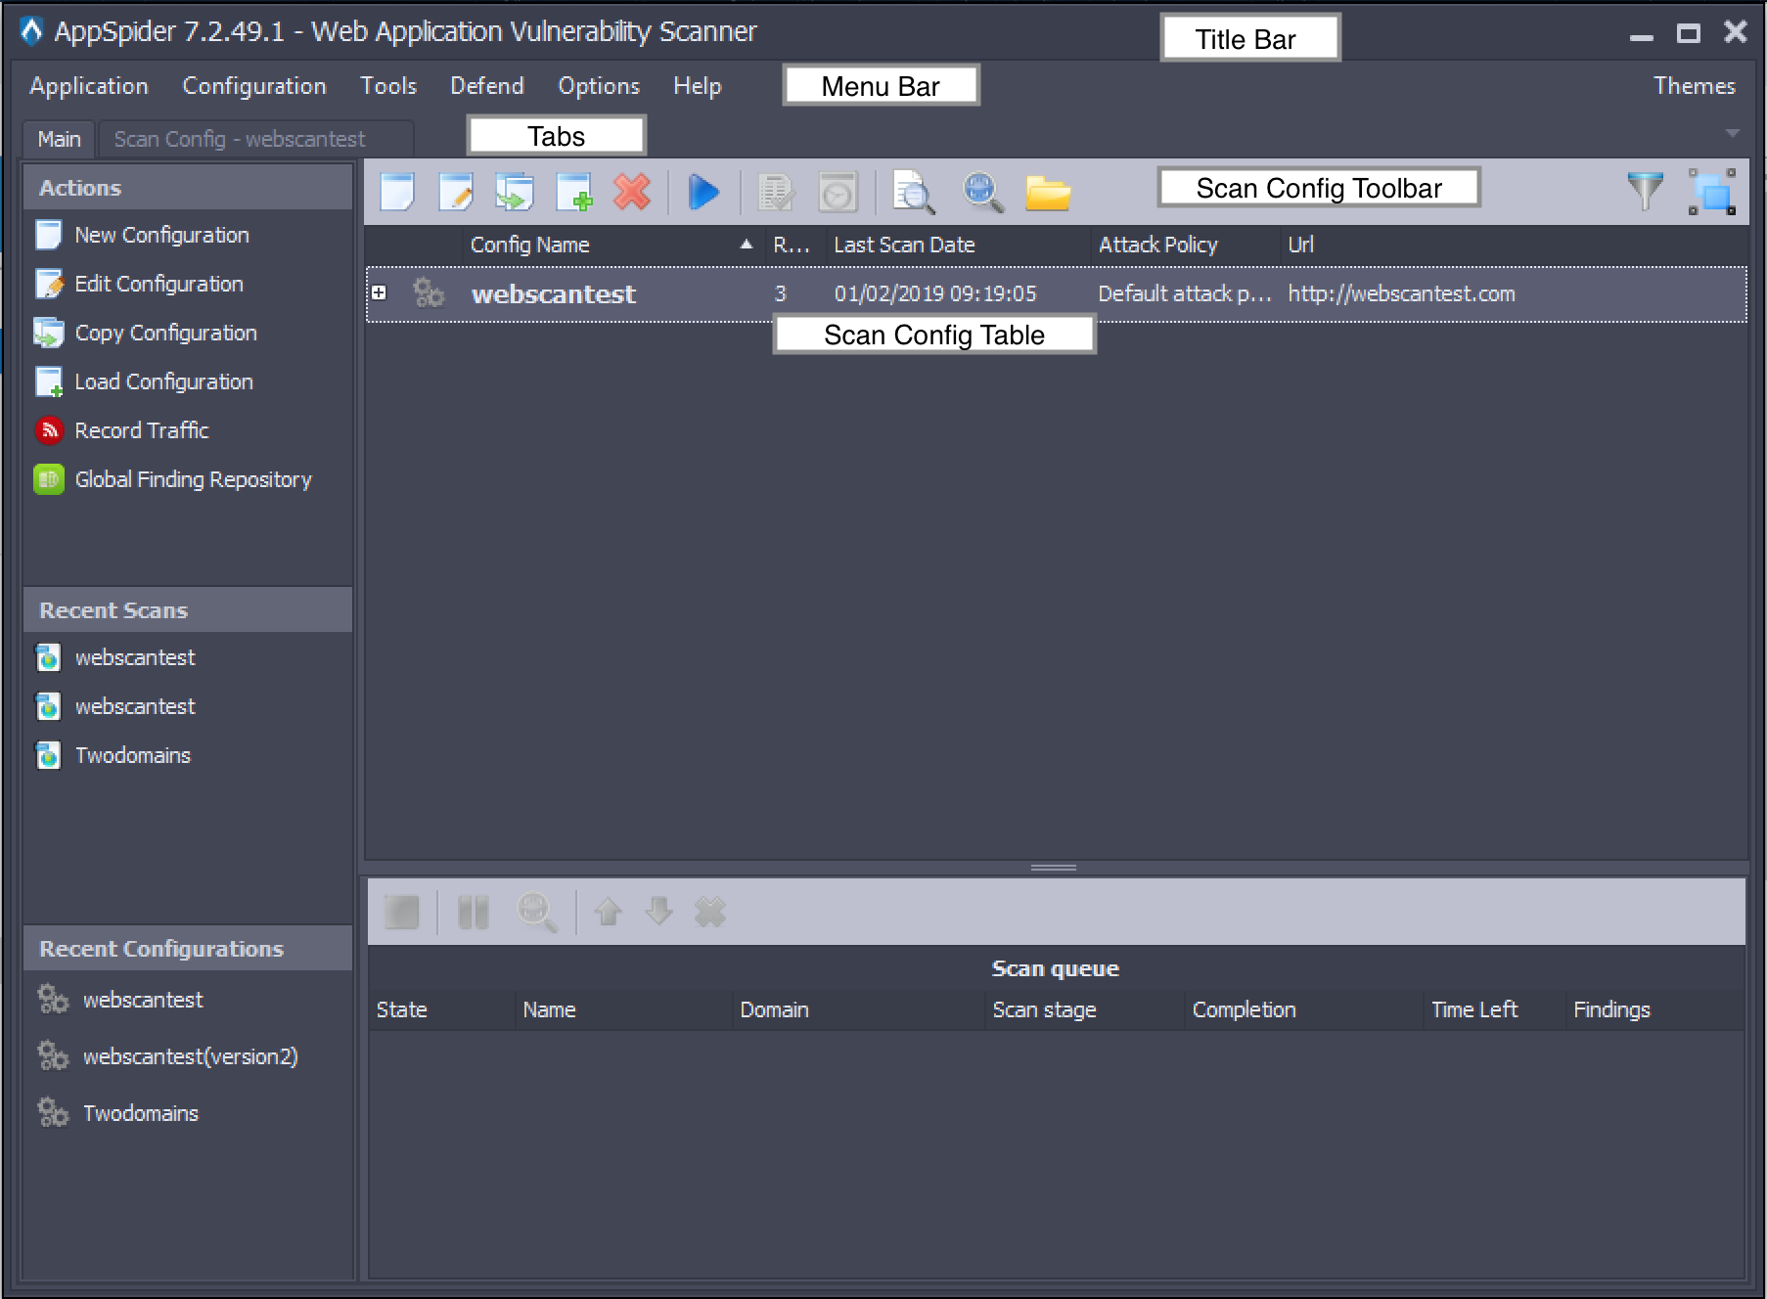Open the tab list dropdown arrow at far right
This screenshot has width=1767, height=1299.
click(1733, 133)
